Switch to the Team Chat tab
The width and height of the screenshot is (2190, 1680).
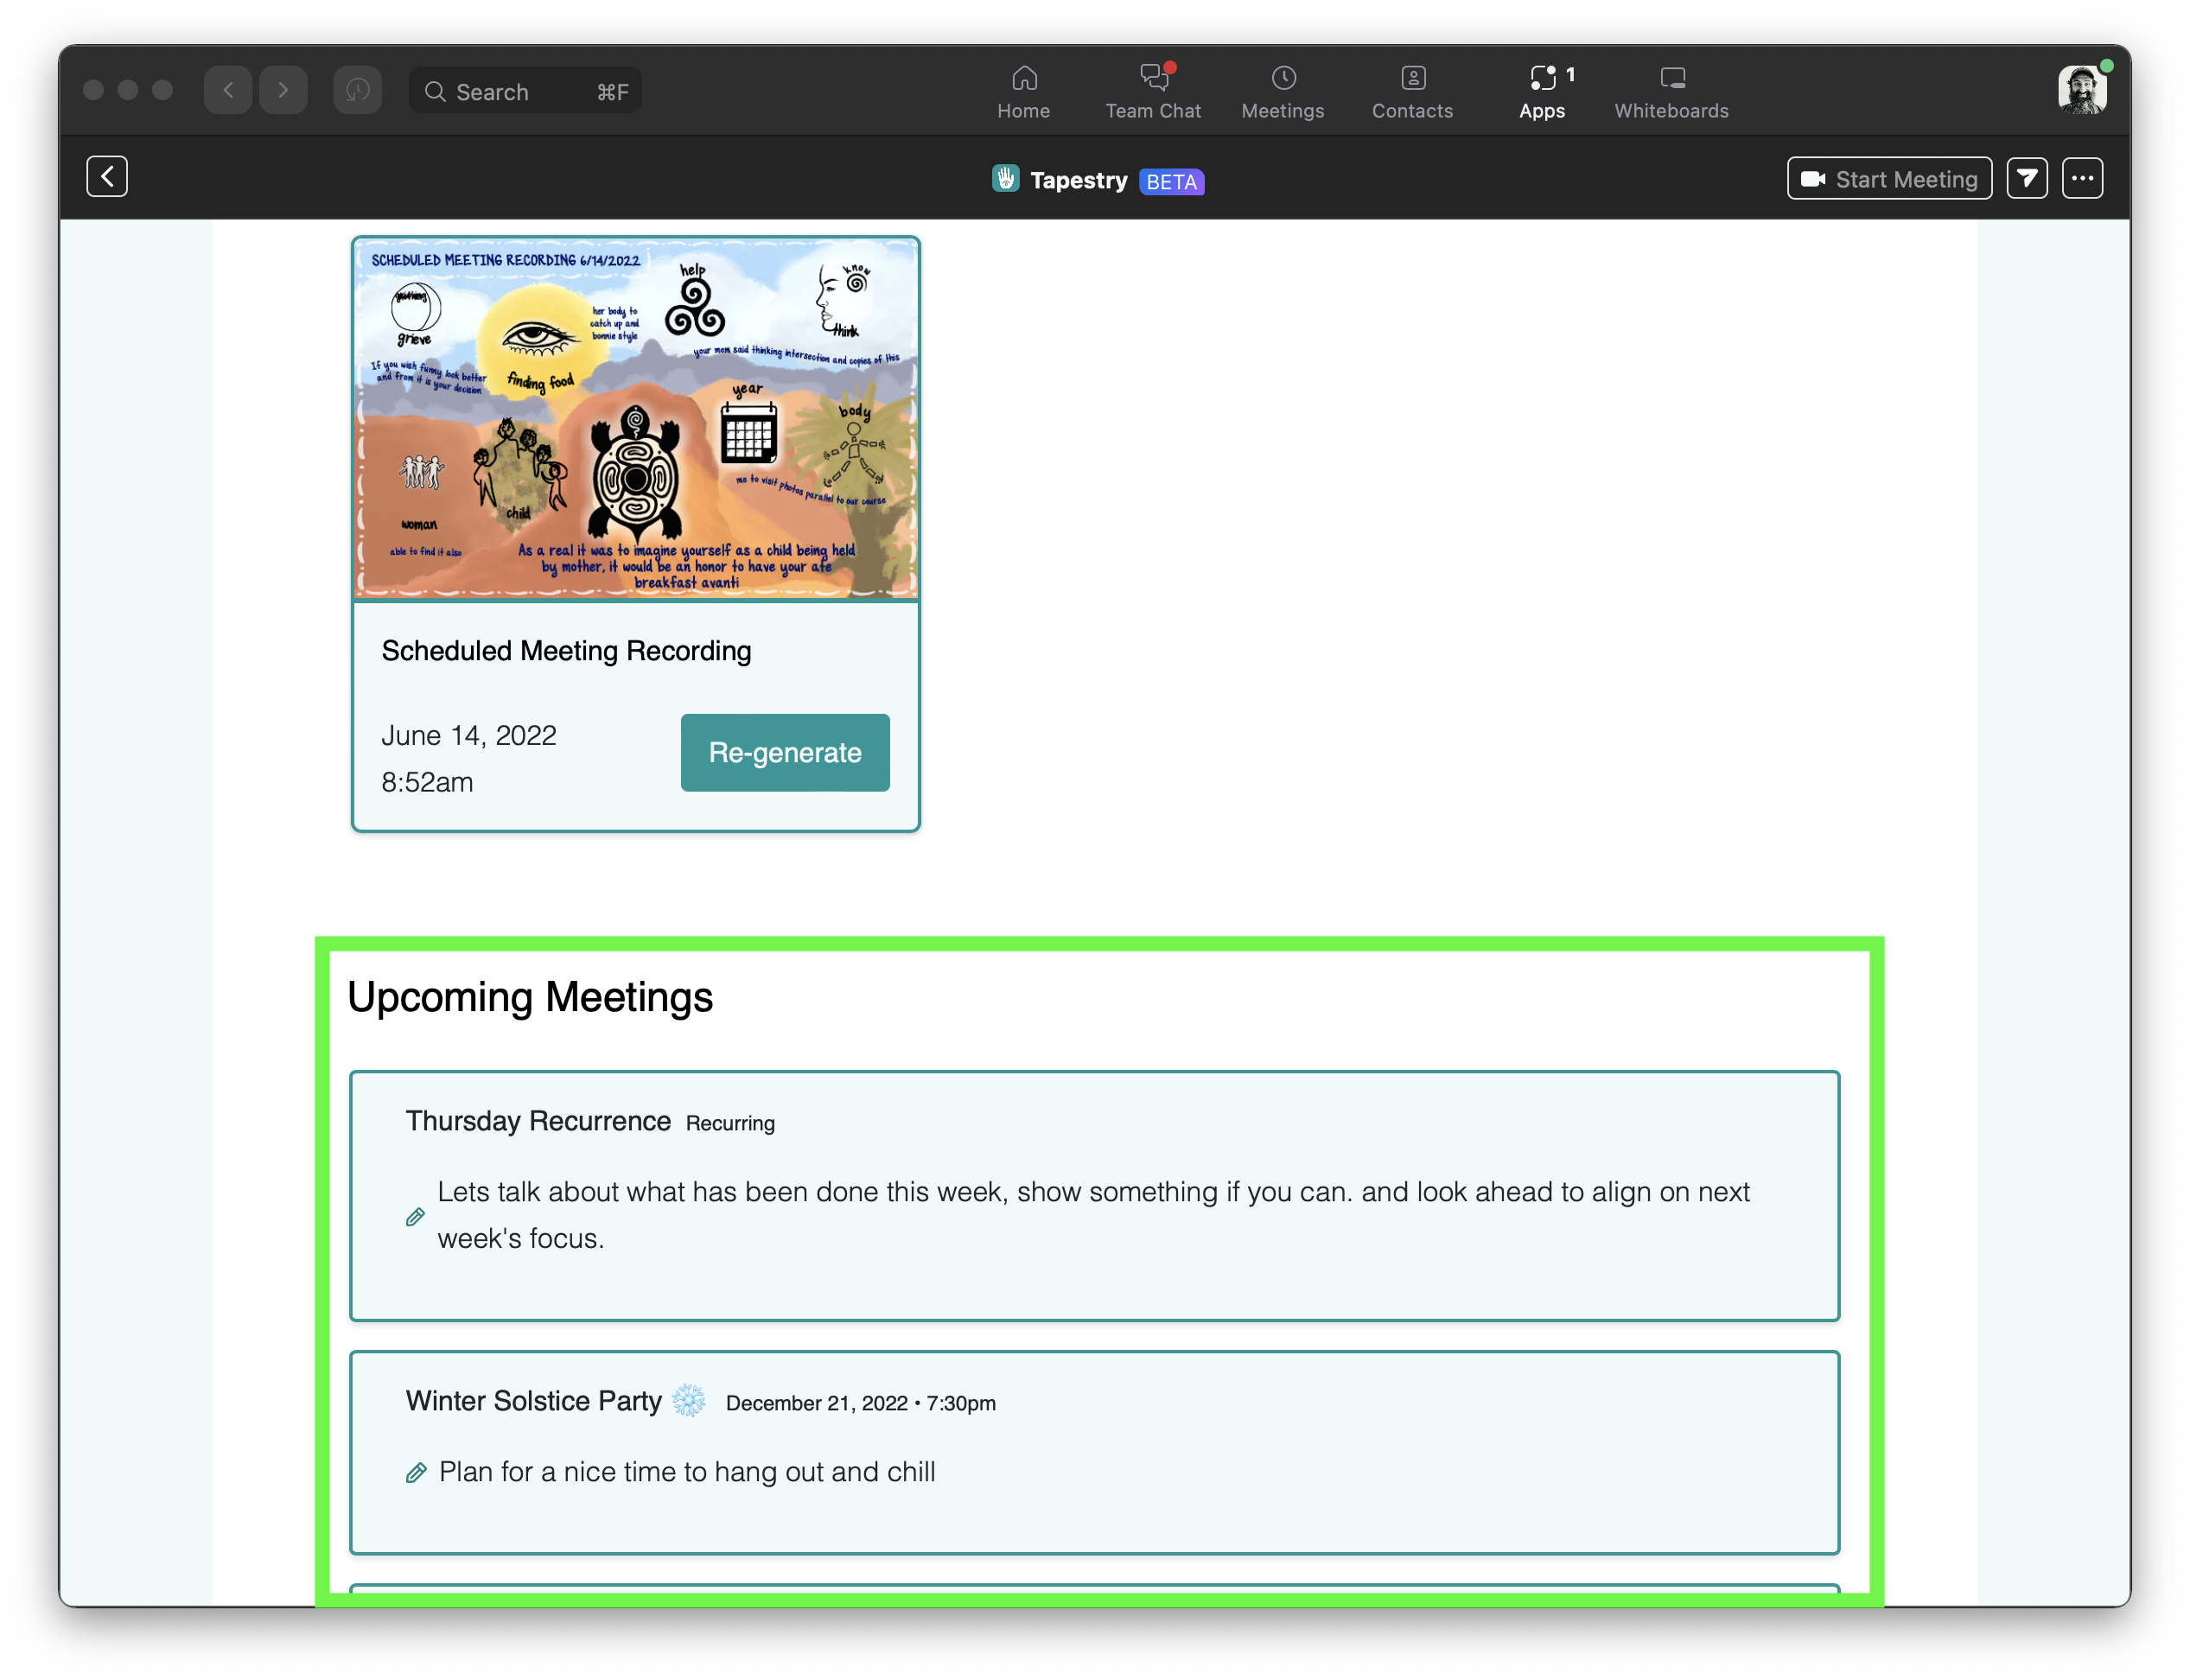[x=1152, y=91]
